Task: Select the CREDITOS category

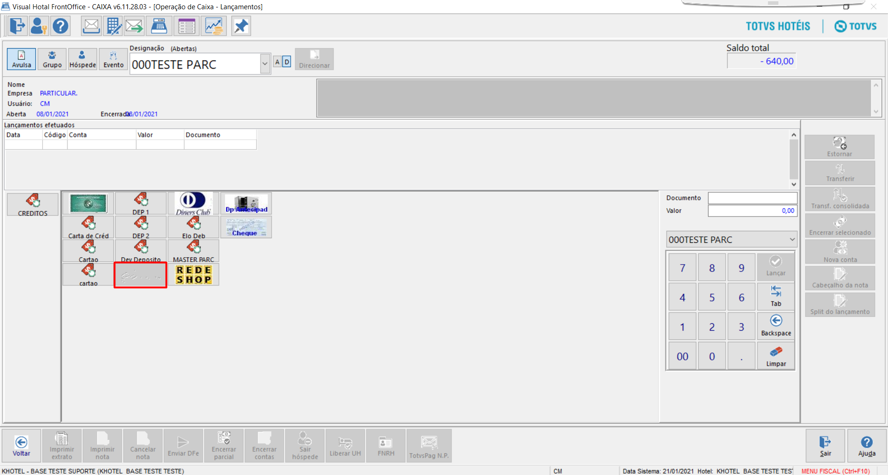Action: point(32,204)
